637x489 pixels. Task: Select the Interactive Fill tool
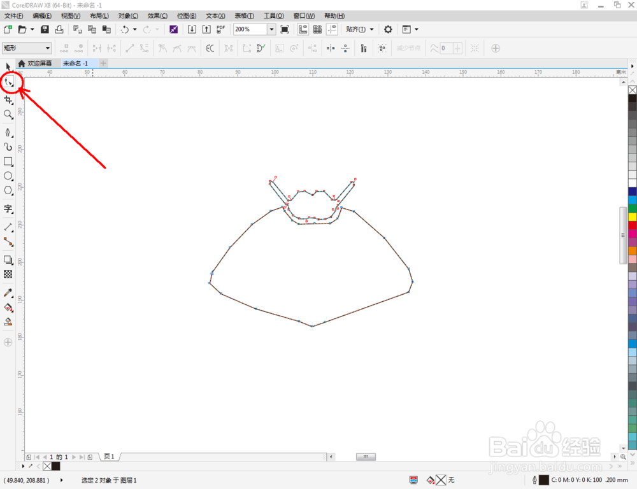(8, 307)
